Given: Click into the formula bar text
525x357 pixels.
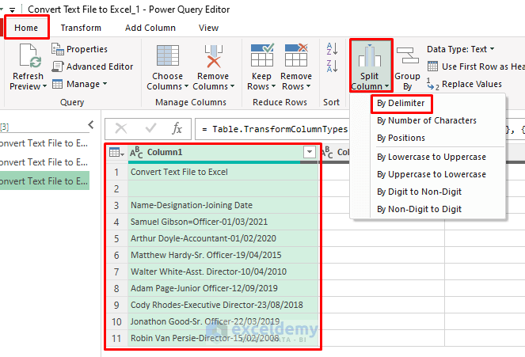Looking at the screenshot, I should [275, 129].
